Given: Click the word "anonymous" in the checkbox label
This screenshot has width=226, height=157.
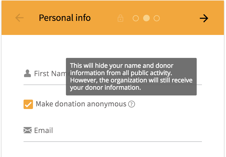Looking at the screenshot, I should 107,104.
